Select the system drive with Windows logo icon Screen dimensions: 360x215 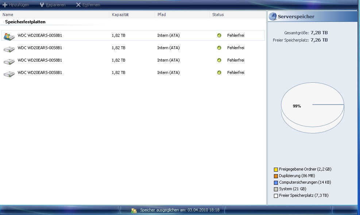point(9,36)
